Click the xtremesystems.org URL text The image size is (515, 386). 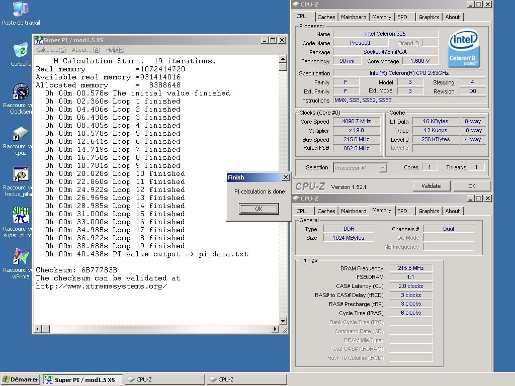click(102, 286)
